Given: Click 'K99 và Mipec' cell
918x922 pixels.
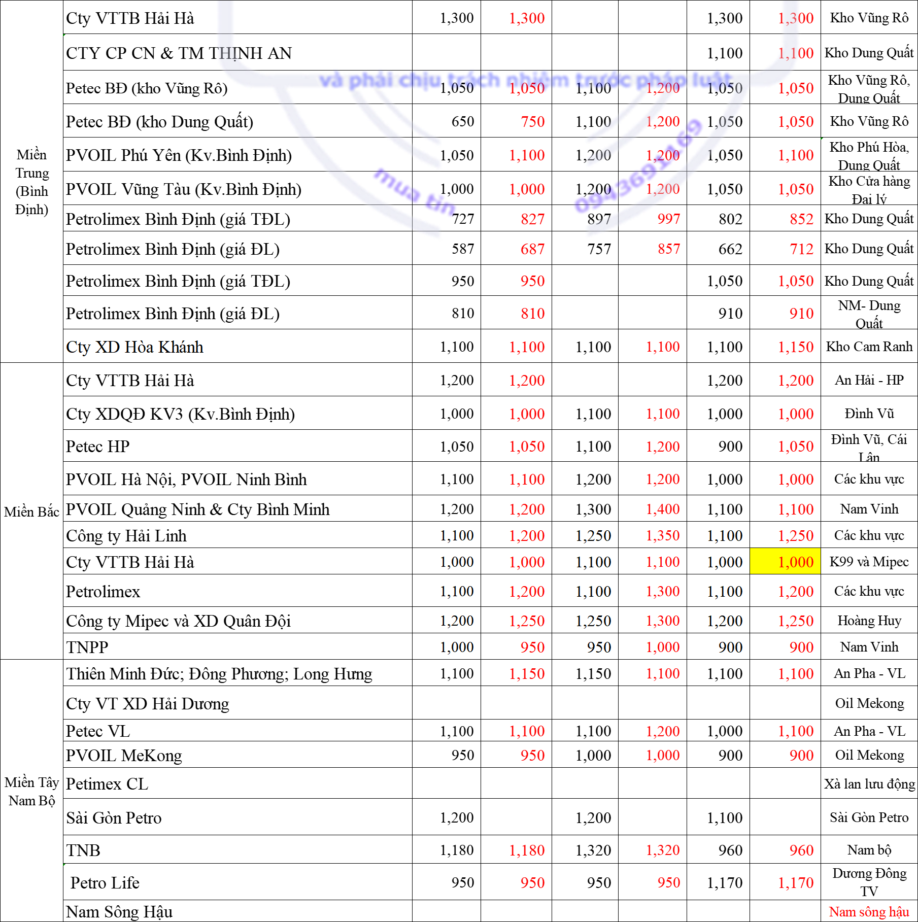Looking at the screenshot, I should [869, 561].
